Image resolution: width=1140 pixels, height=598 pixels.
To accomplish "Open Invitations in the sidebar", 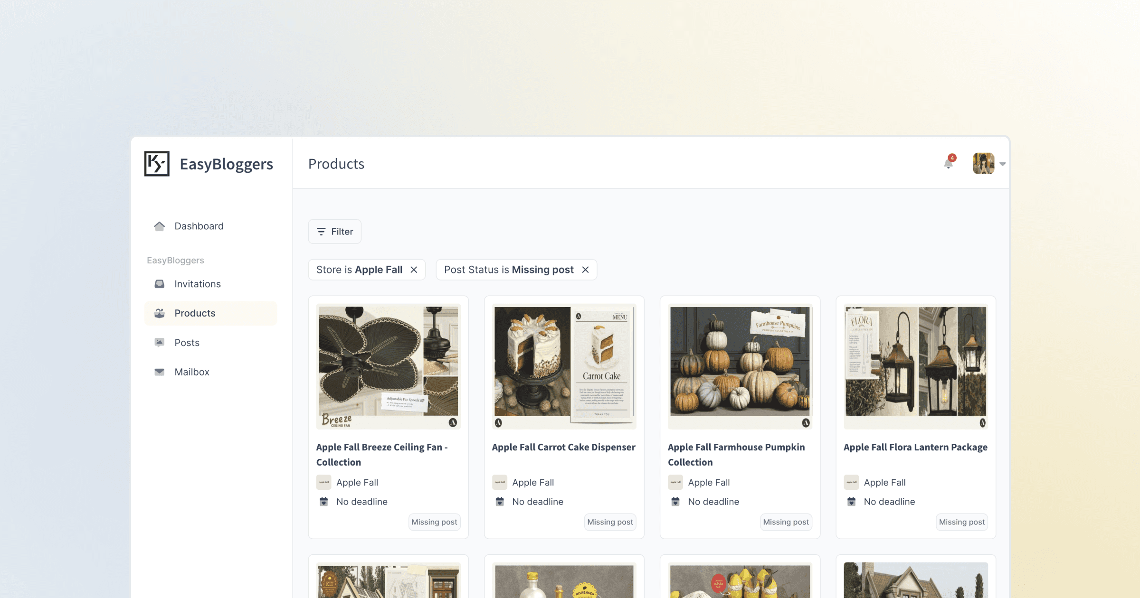I will (x=197, y=284).
